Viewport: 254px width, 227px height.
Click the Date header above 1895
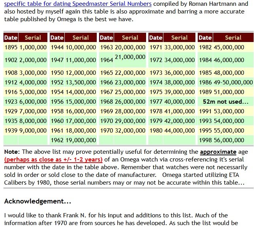[x=11, y=38]
